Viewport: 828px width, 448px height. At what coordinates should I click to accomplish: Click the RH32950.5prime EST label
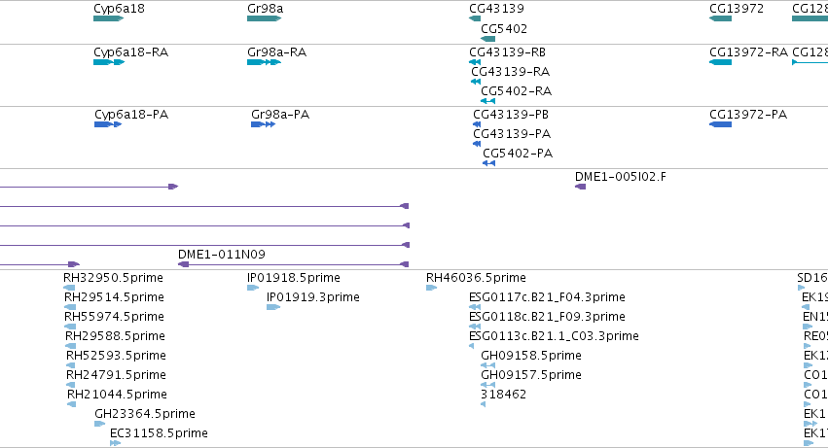(113, 278)
